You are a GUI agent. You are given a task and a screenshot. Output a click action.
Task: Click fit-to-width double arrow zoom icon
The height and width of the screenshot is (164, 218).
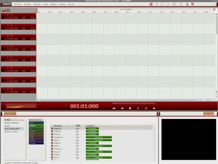click(208, 99)
